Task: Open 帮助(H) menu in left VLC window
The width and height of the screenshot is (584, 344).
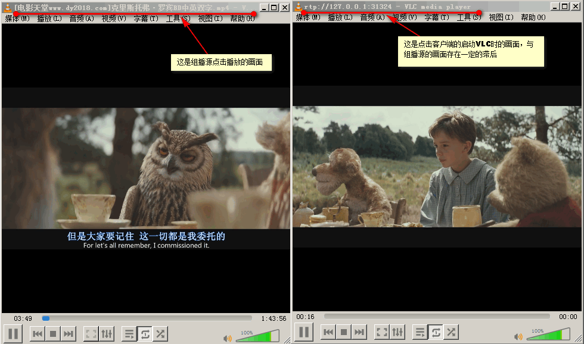Action: point(243,18)
